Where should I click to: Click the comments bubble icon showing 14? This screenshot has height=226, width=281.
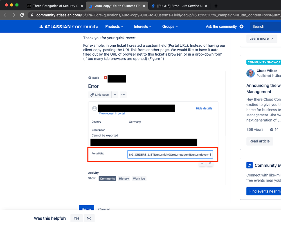pos(271,130)
